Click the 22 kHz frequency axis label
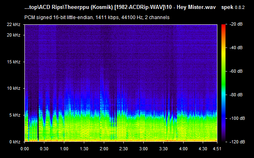This screenshot has height=158, width=254. click(13, 25)
